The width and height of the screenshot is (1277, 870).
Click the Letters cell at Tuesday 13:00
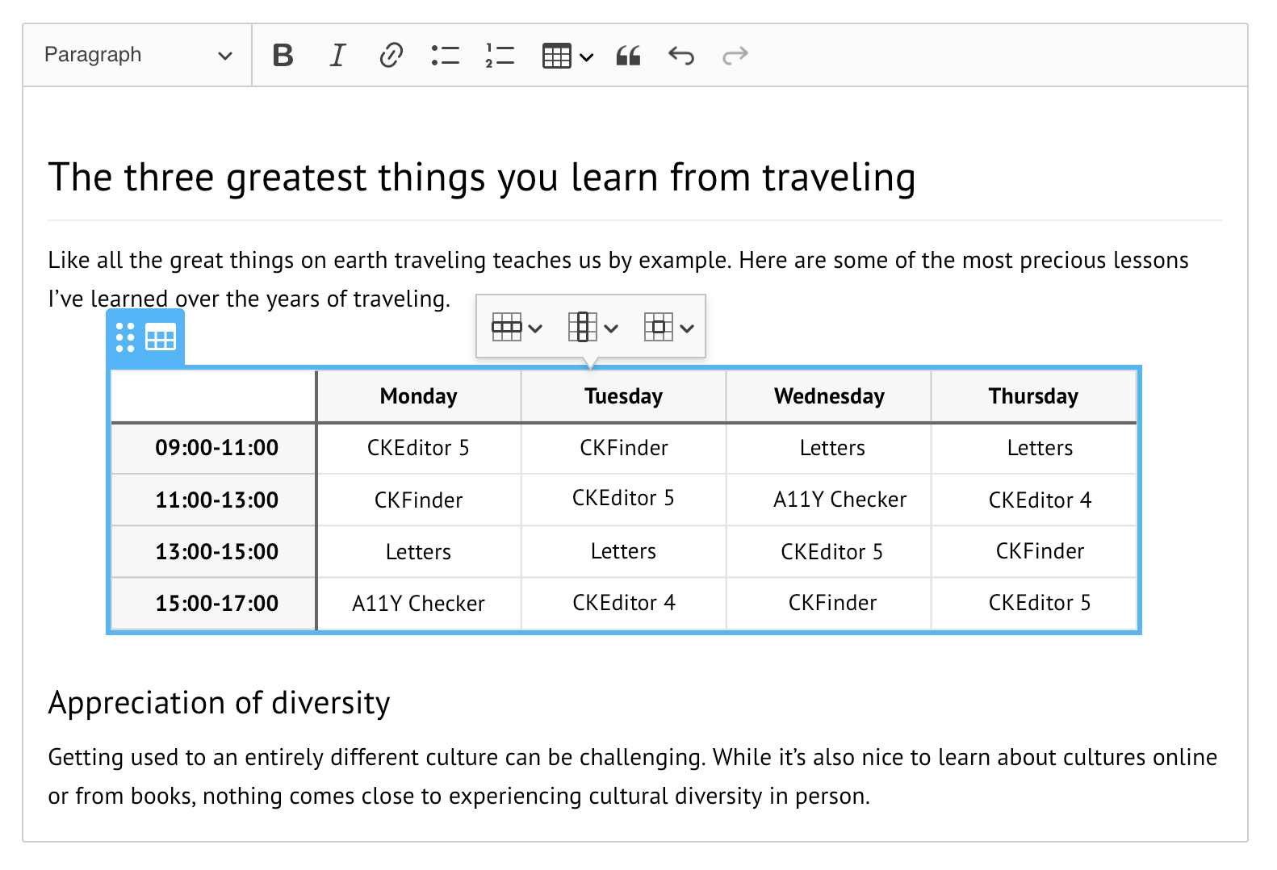click(624, 551)
